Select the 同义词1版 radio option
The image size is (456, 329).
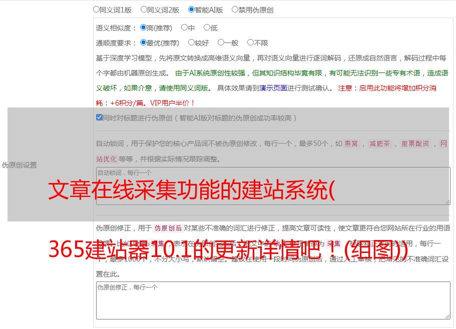coord(96,9)
